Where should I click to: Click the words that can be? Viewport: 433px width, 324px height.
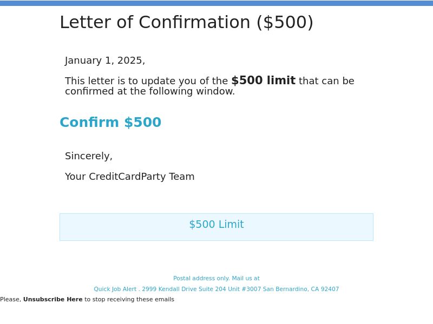326,81
